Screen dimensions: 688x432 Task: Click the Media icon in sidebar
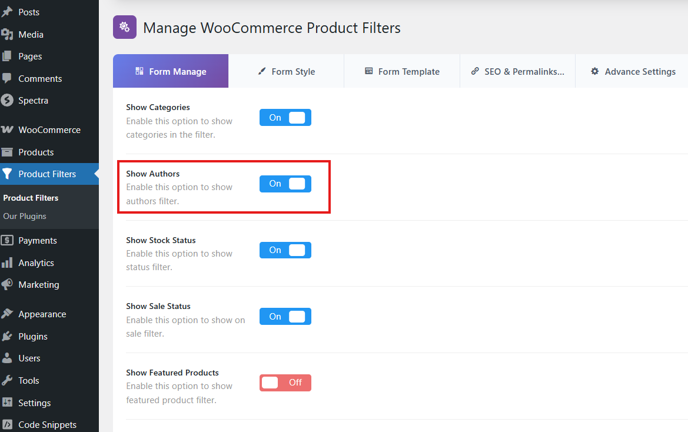[7, 34]
